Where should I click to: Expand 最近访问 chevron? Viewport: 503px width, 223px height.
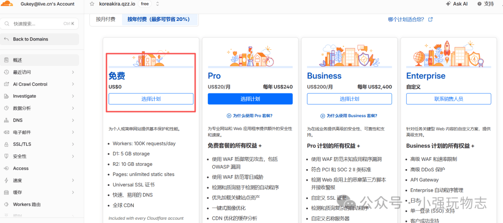point(73,72)
